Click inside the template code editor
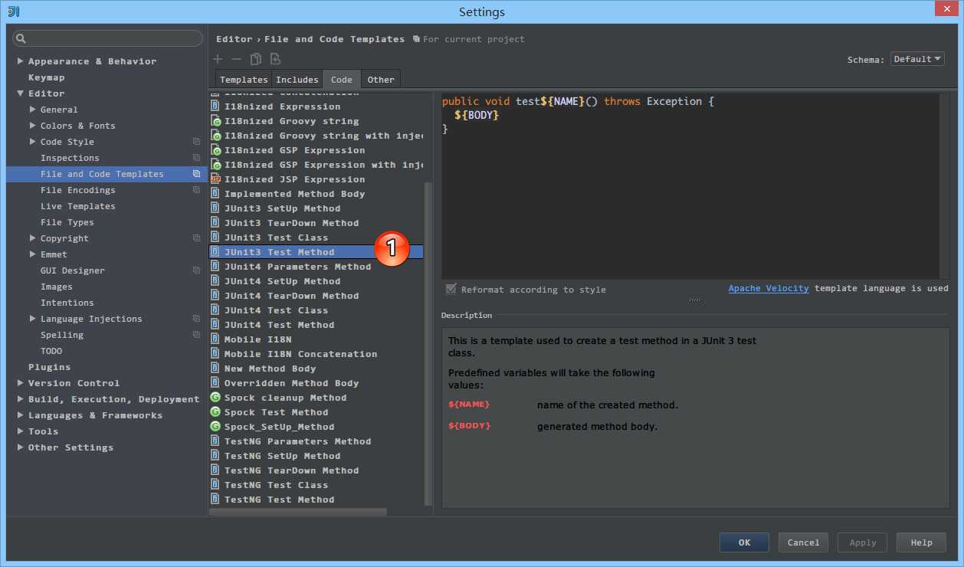Screen dimensions: 964x567 (x=690, y=186)
